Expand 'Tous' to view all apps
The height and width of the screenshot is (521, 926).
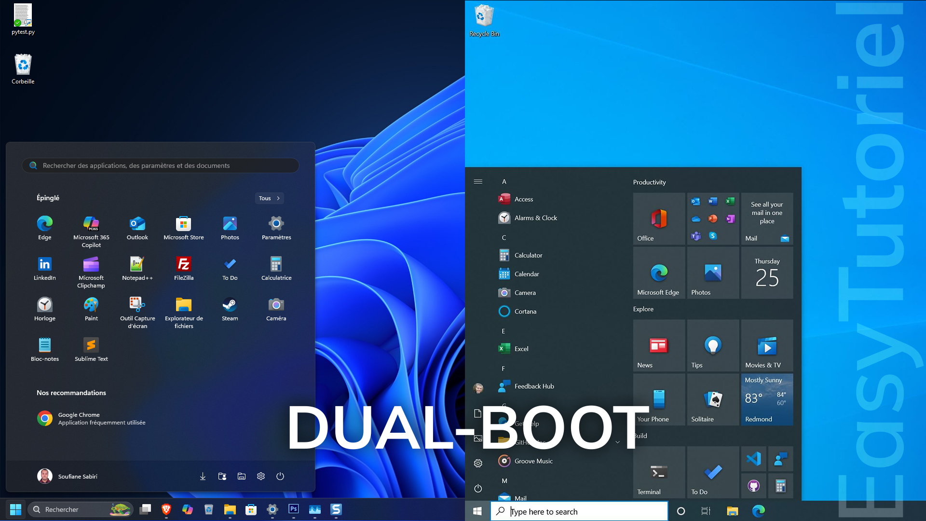click(269, 198)
